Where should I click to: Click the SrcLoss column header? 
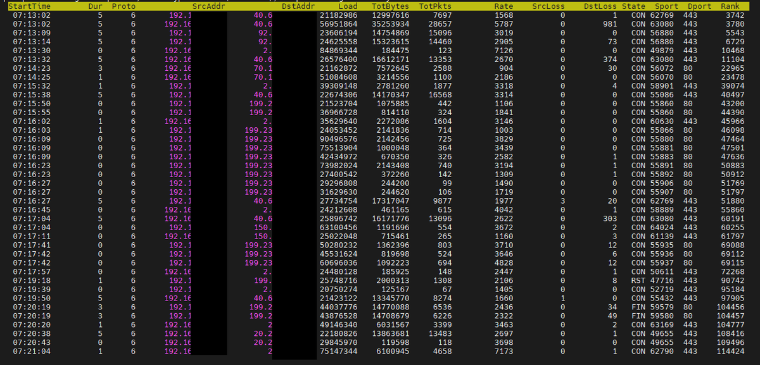[548, 6]
